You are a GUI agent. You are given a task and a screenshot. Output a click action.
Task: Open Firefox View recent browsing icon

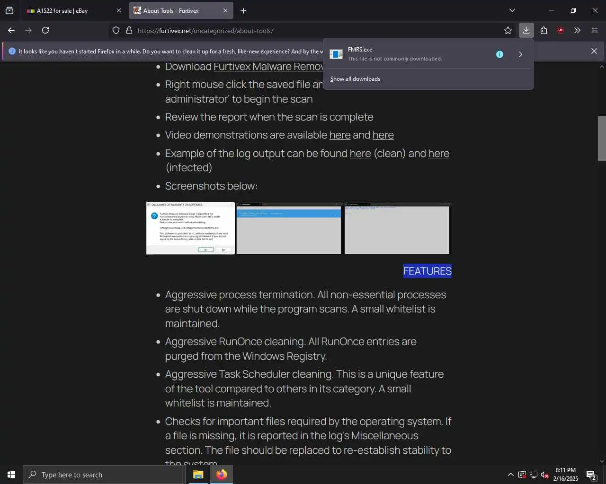point(9,10)
